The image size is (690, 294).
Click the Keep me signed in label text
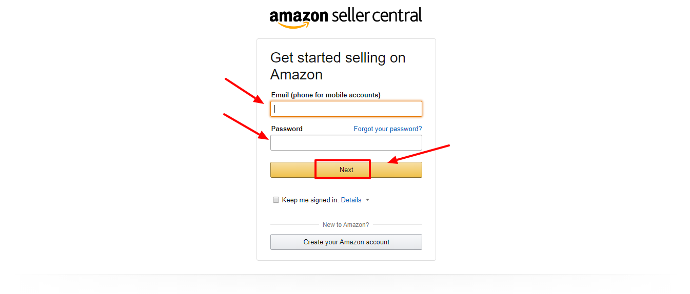click(310, 200)
